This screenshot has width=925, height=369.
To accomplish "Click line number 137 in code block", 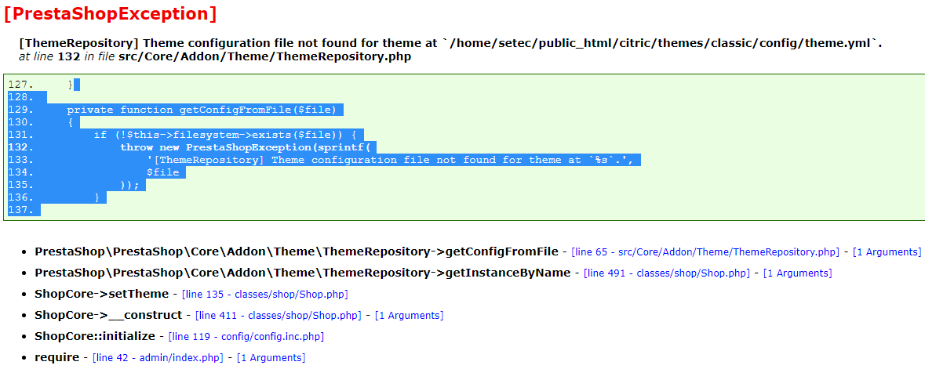I will (x=21, y=210).
